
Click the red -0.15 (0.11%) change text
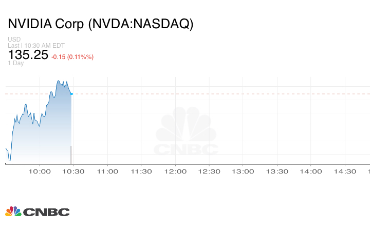pyautogui.click(x=72, y=56)
